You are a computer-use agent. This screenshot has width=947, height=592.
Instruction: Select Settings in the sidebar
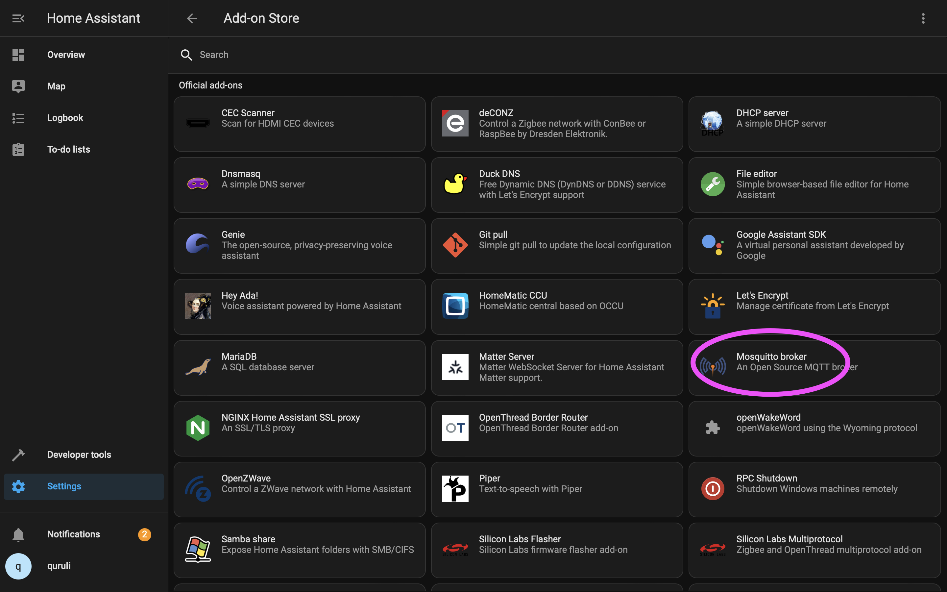click(x=84, y=486)
